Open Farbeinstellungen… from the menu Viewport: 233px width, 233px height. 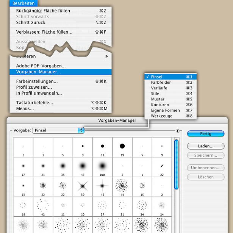61,81
